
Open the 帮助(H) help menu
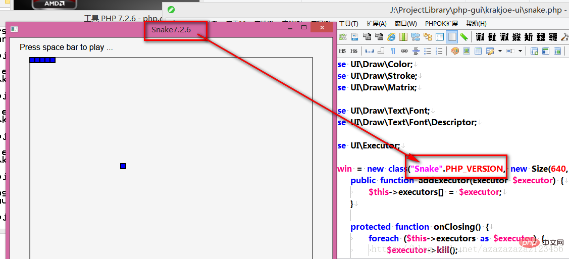point(476,24)
